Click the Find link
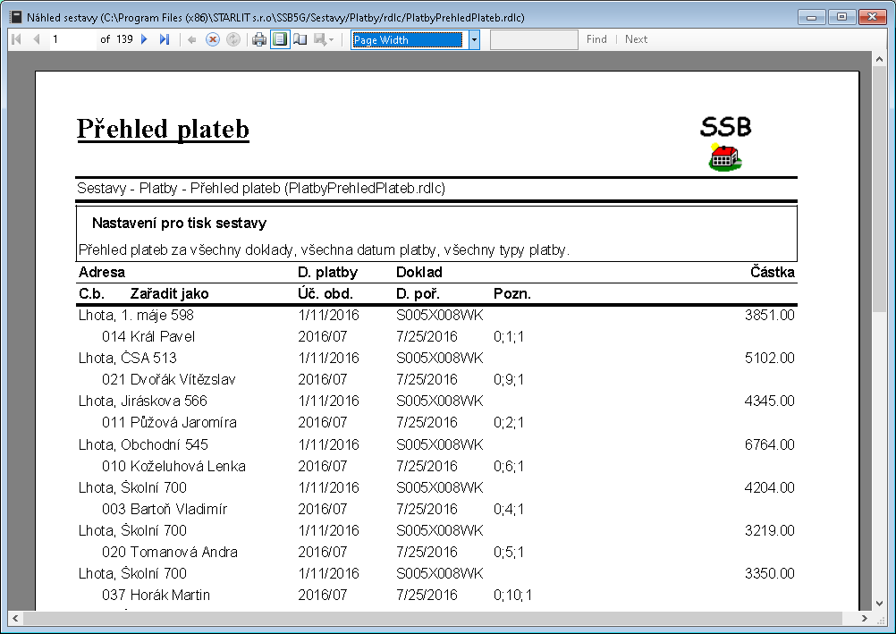The image size is (896, 634). (596, 39)
